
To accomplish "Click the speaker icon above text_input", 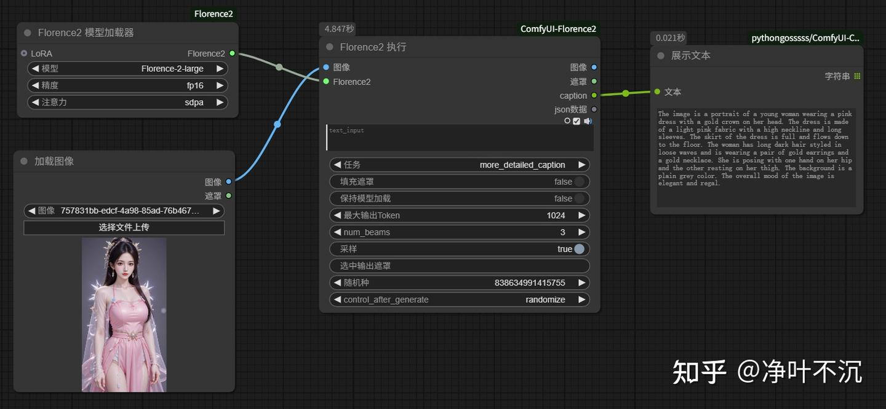I will pyautogui.click(x=588, y=121).
